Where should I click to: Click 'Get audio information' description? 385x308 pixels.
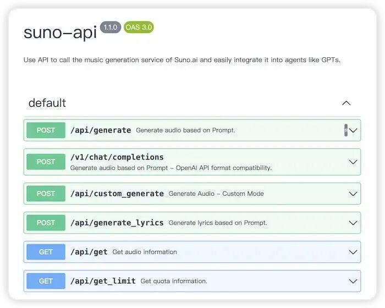point(145,252)
